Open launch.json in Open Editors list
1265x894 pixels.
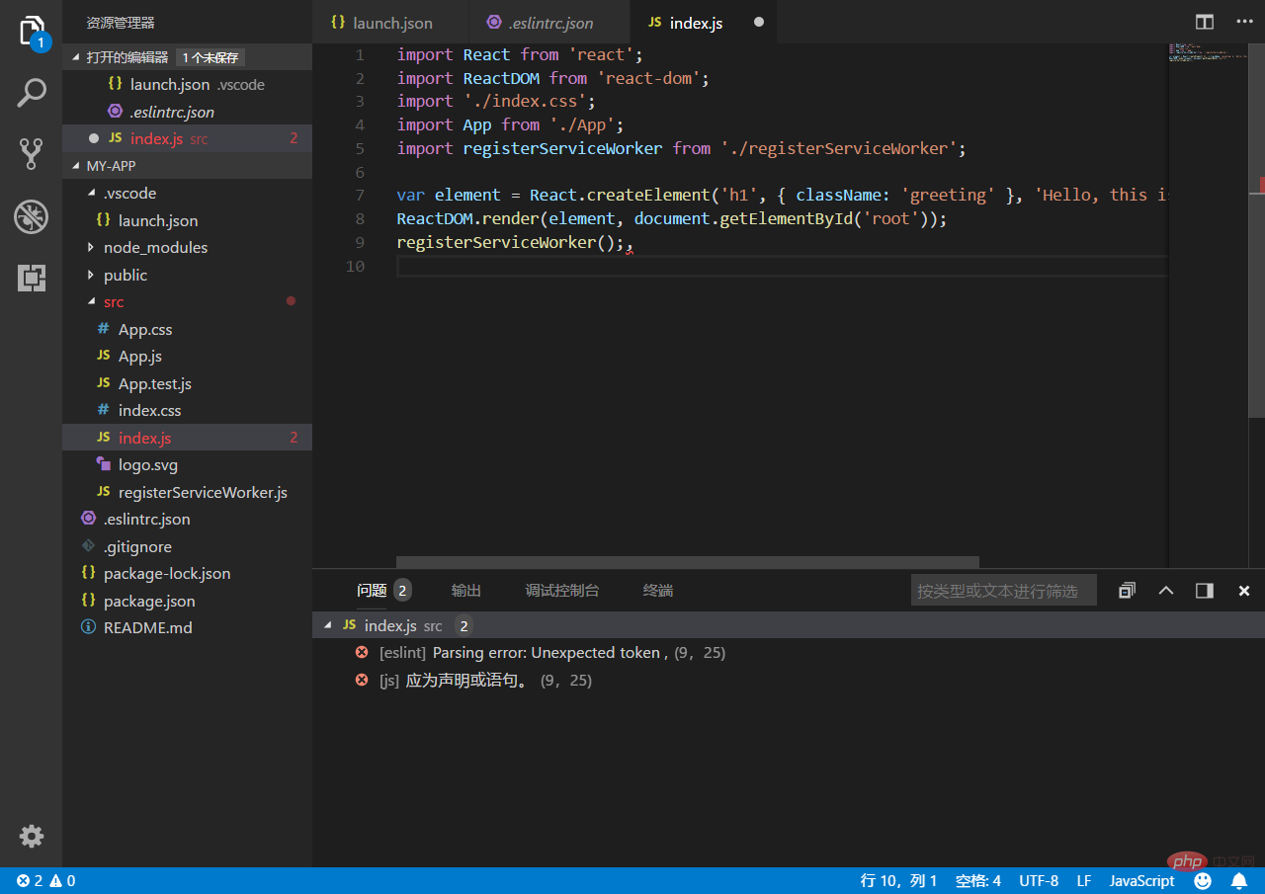coord(187,85)
